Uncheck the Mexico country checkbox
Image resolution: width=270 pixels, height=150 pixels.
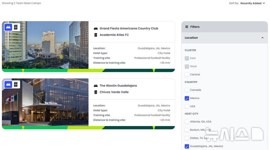click(x=187, y=98)
